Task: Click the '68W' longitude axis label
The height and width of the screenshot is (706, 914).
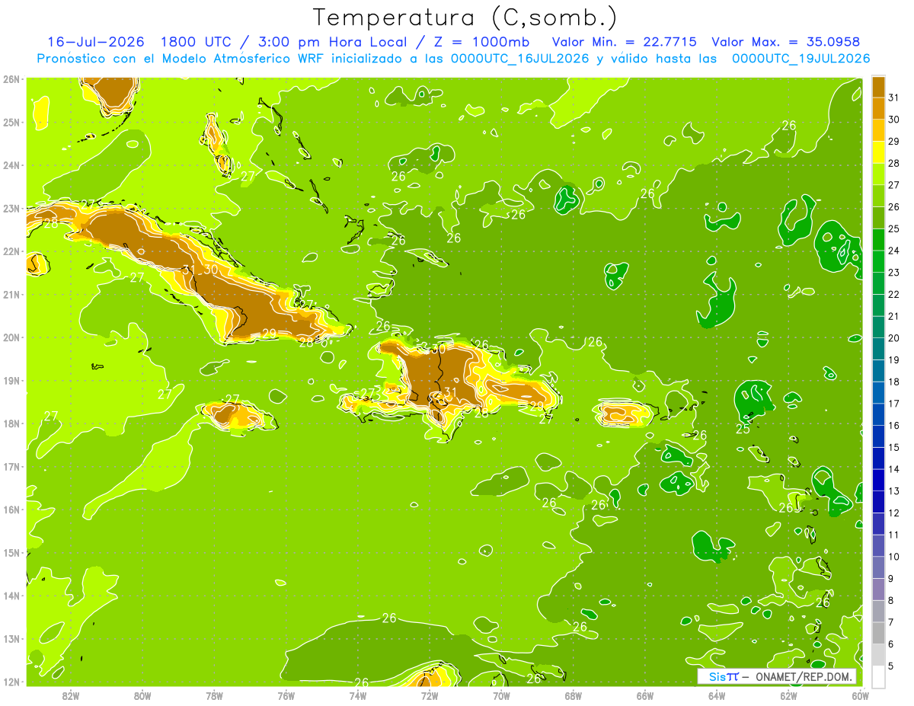Action: coord(574,695)
